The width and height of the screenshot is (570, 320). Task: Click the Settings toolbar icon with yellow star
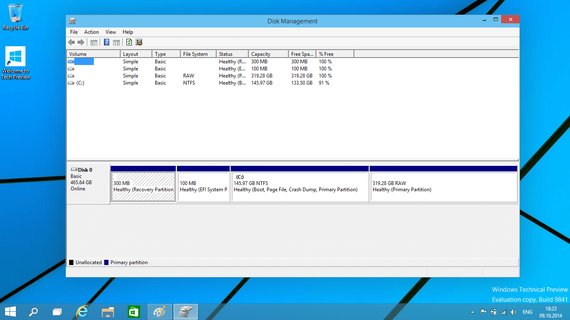coord(139,42)
